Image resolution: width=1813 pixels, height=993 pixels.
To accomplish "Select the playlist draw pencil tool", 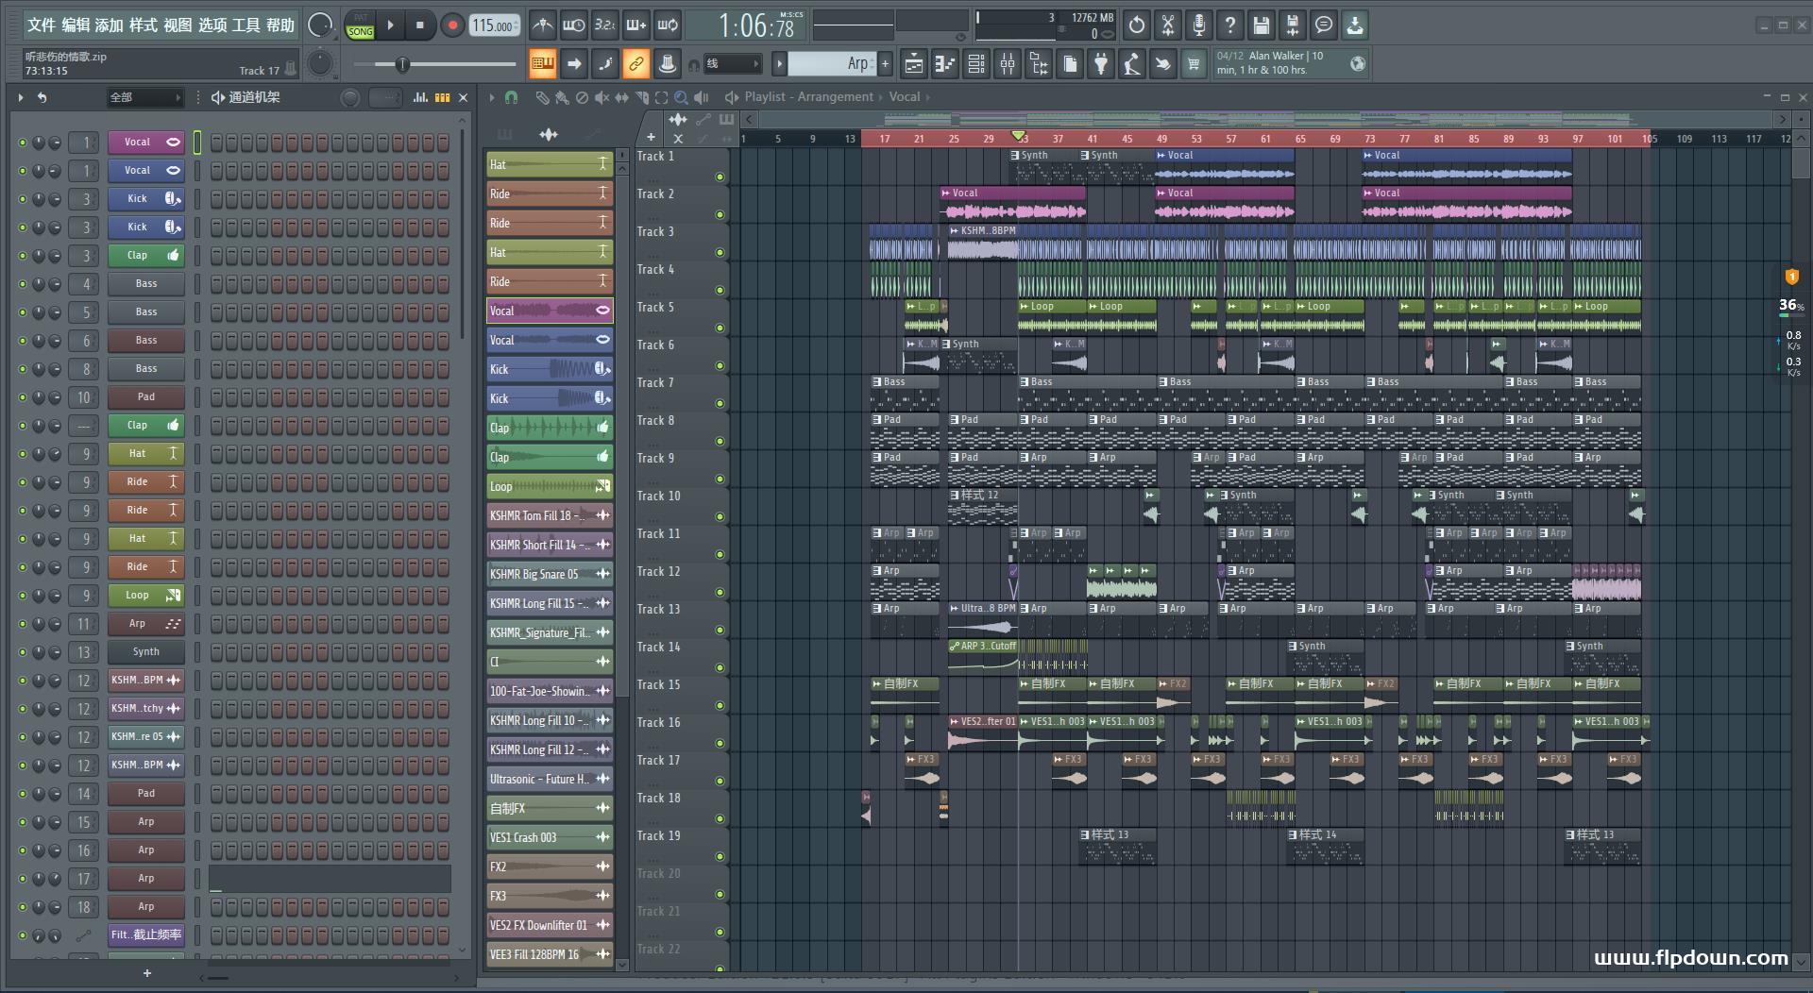I will pos(542,97).
